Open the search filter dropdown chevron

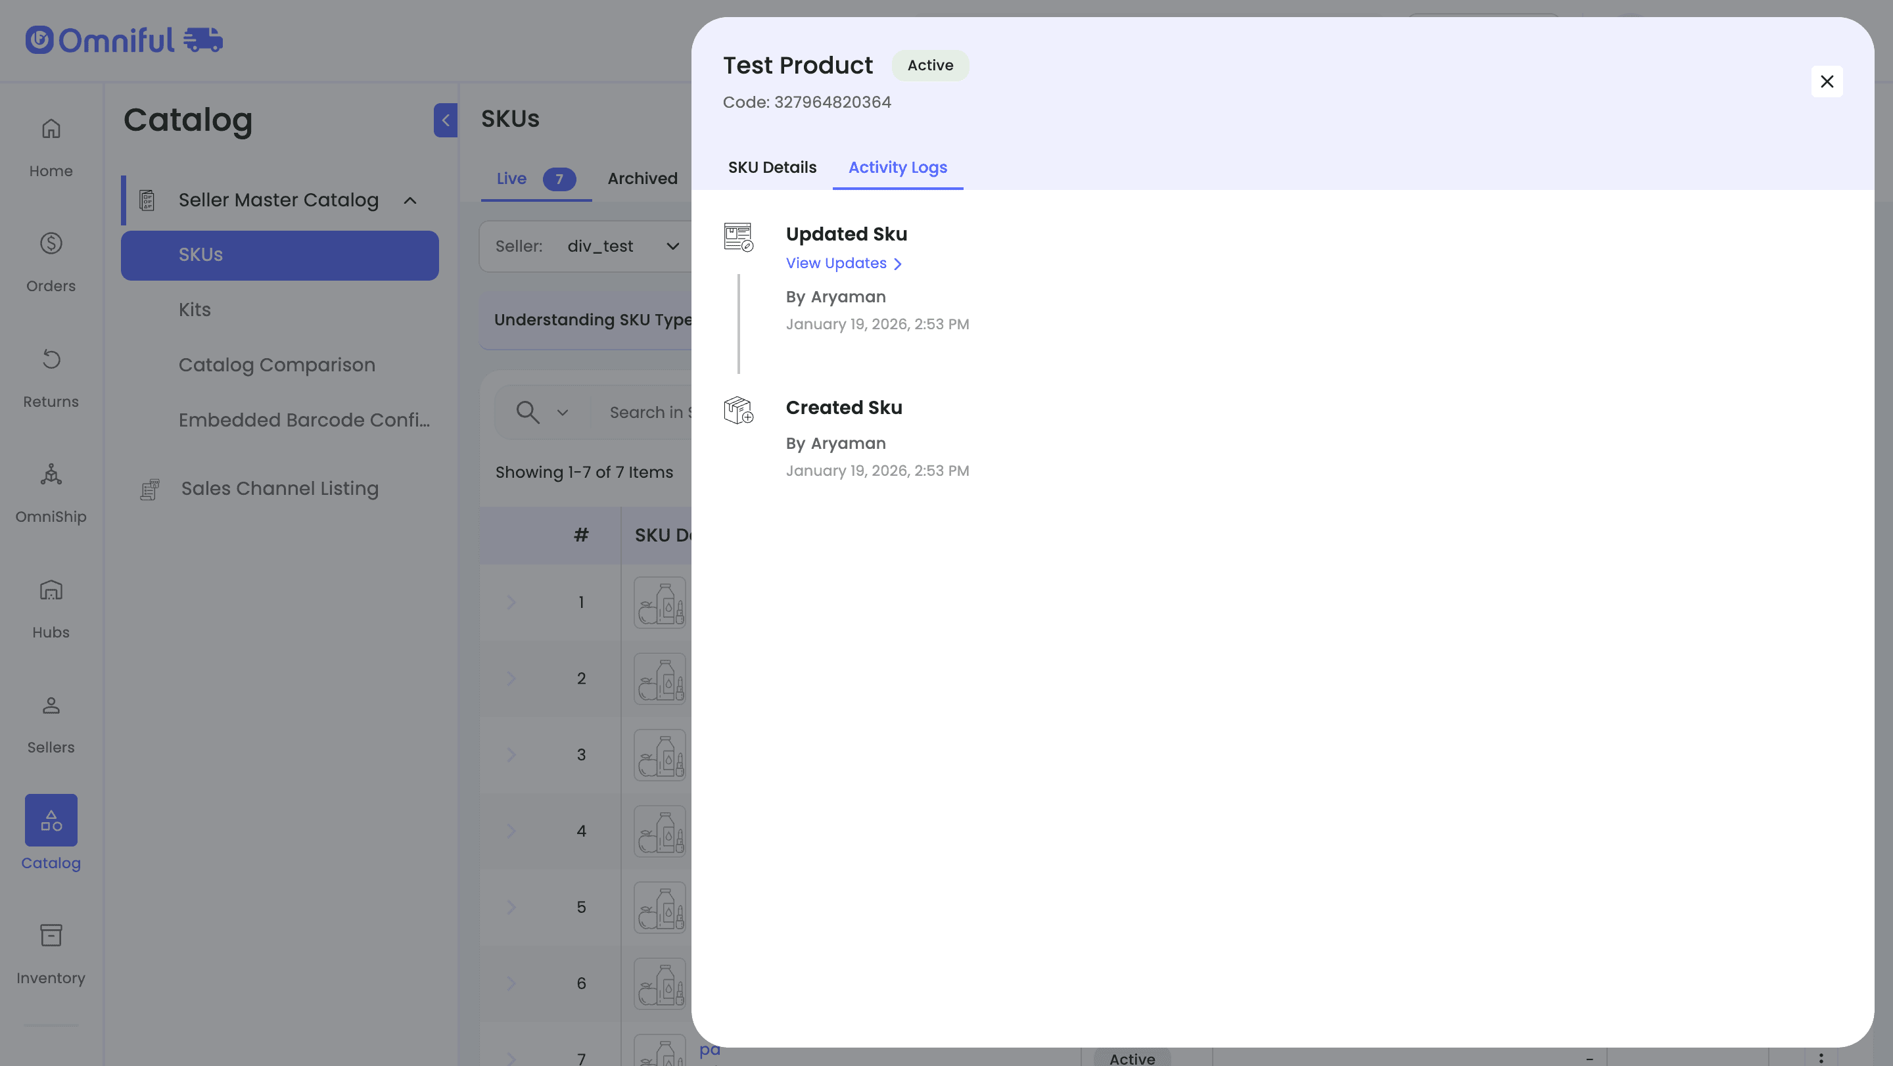click(x=562, y=413)
